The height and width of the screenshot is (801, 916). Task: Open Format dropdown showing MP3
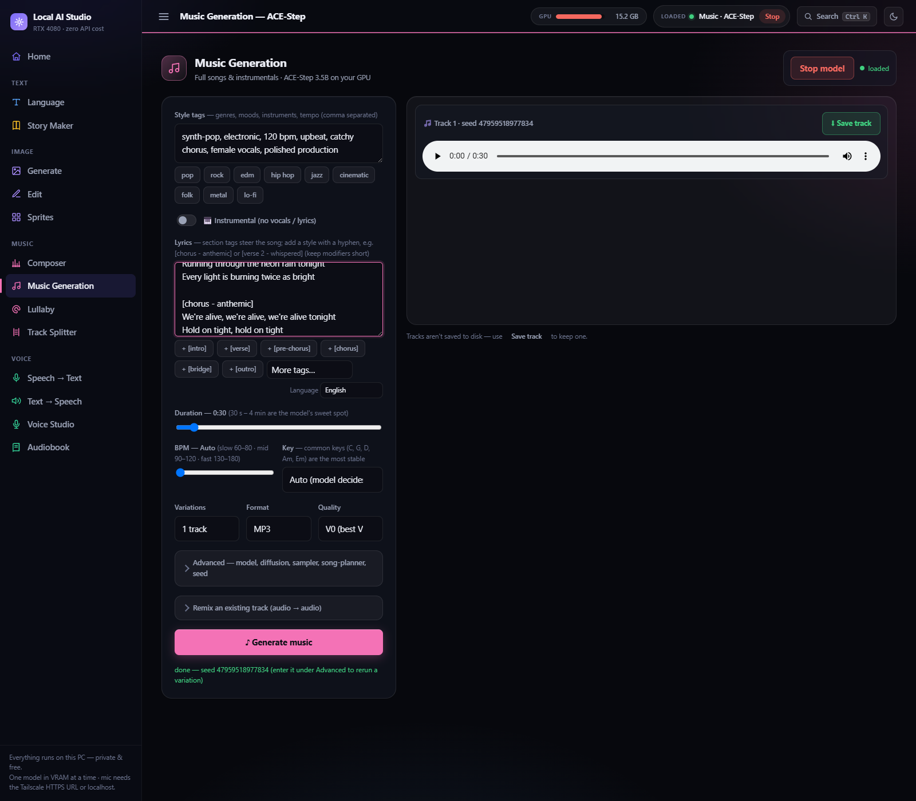279,529
